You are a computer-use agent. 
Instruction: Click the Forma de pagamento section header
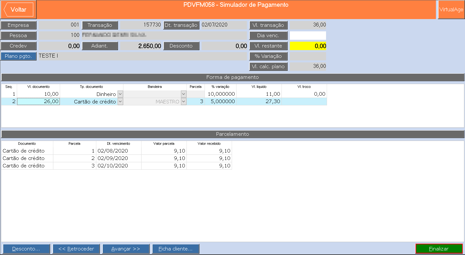[233, 77]
